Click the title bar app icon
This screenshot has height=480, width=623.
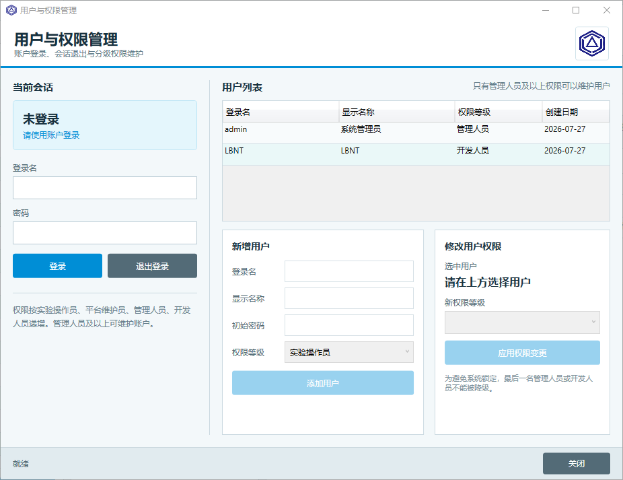(11, 10)
